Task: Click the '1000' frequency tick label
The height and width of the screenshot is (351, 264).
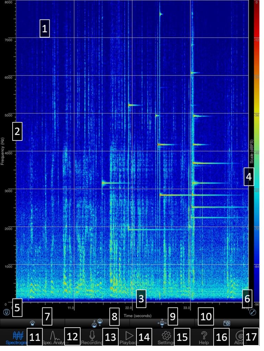Action: click(x=9, y=266)
